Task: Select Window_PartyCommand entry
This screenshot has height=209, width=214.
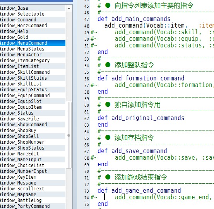Action: (x=33, y=206)
